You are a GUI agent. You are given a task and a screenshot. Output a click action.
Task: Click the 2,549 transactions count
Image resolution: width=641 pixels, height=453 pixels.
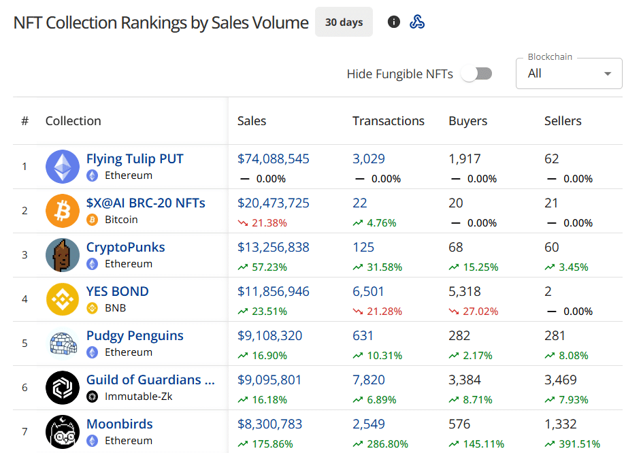369,424
